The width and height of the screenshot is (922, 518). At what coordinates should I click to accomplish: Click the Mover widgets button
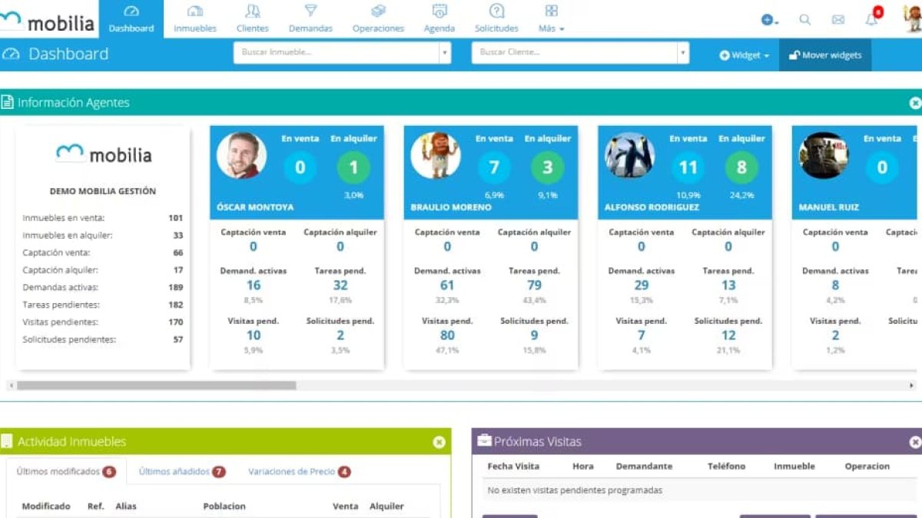(825, 55)
